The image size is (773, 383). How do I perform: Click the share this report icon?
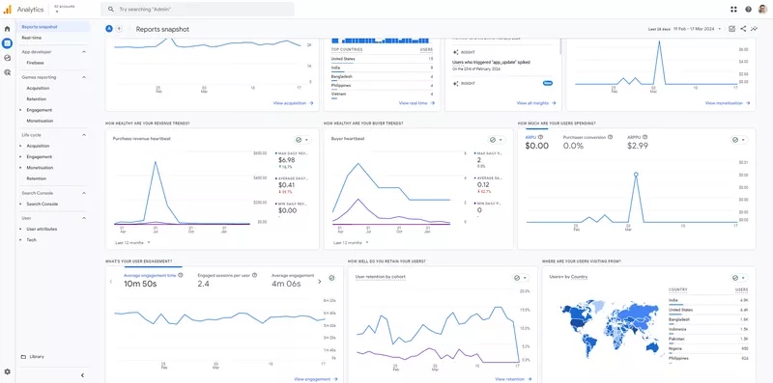tap(743, 29)
